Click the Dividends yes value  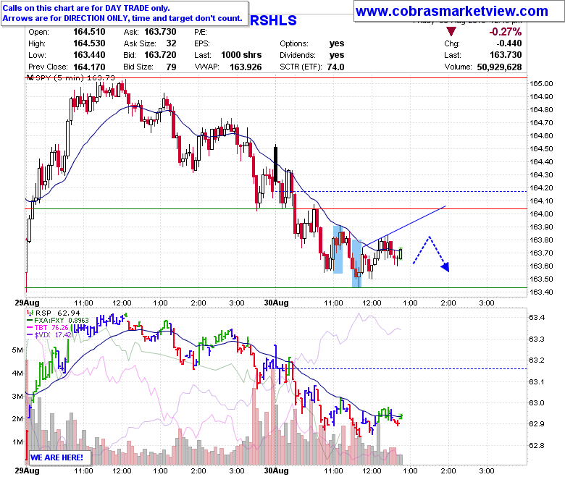337,55
